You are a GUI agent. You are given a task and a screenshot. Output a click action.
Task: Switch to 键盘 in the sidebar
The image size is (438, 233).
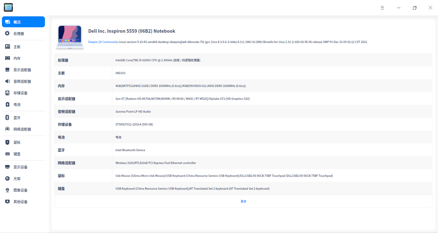[23, 154]
